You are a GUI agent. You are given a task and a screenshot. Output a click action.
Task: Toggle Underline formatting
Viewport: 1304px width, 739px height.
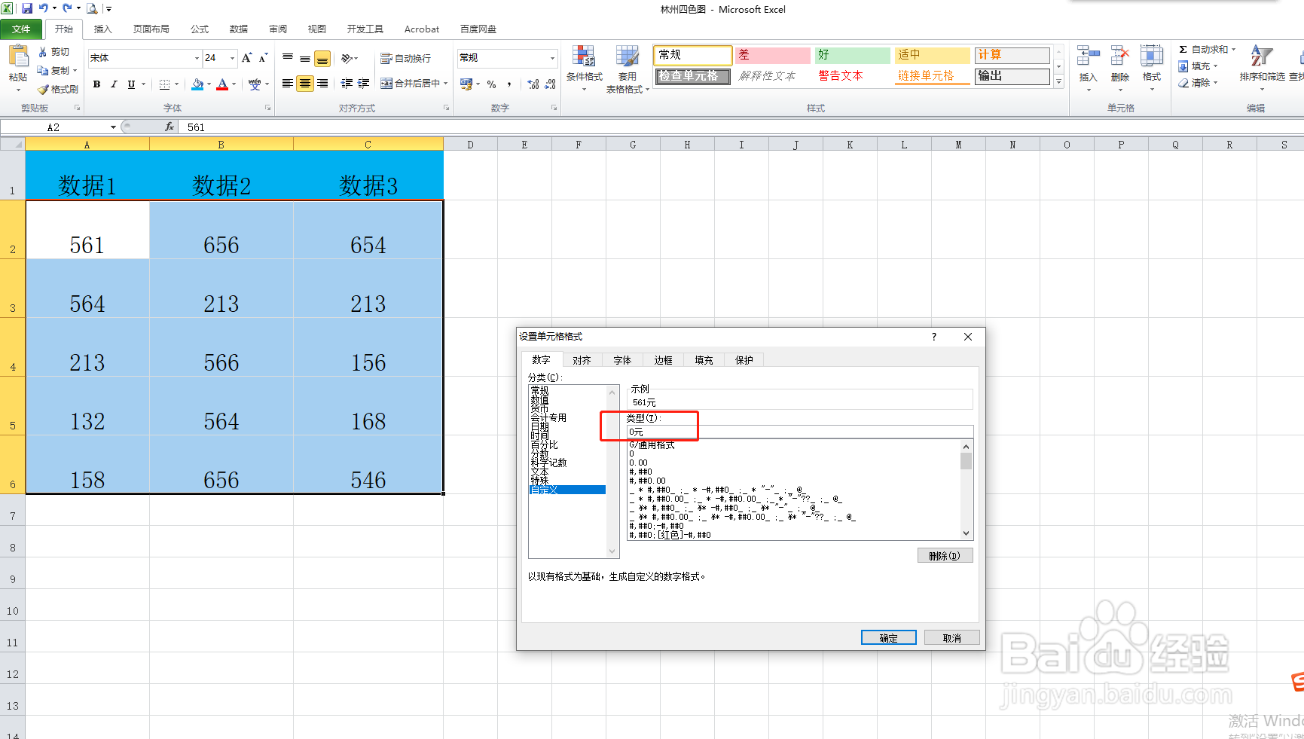[131, 84]
